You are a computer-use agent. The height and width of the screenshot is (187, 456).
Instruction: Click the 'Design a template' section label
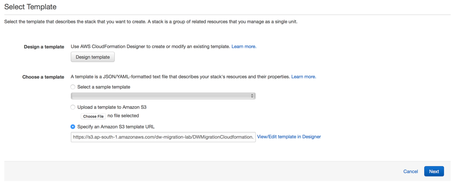44,47
